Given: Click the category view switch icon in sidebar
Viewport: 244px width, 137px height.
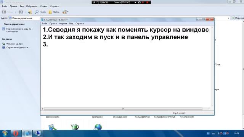Looking at the screenshot, I should [x=3, y=29].
